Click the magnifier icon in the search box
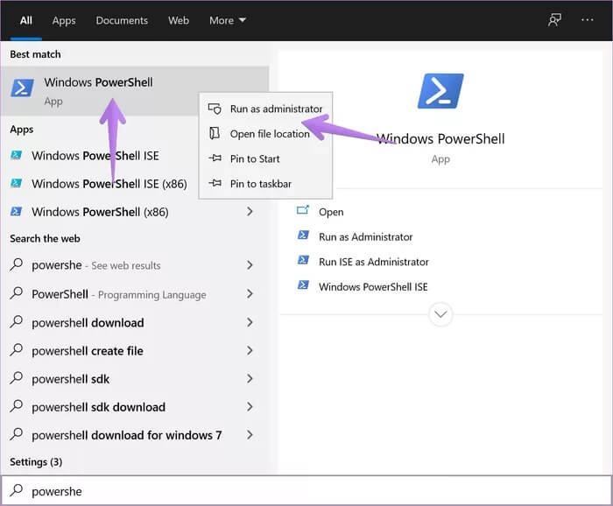 17,490
